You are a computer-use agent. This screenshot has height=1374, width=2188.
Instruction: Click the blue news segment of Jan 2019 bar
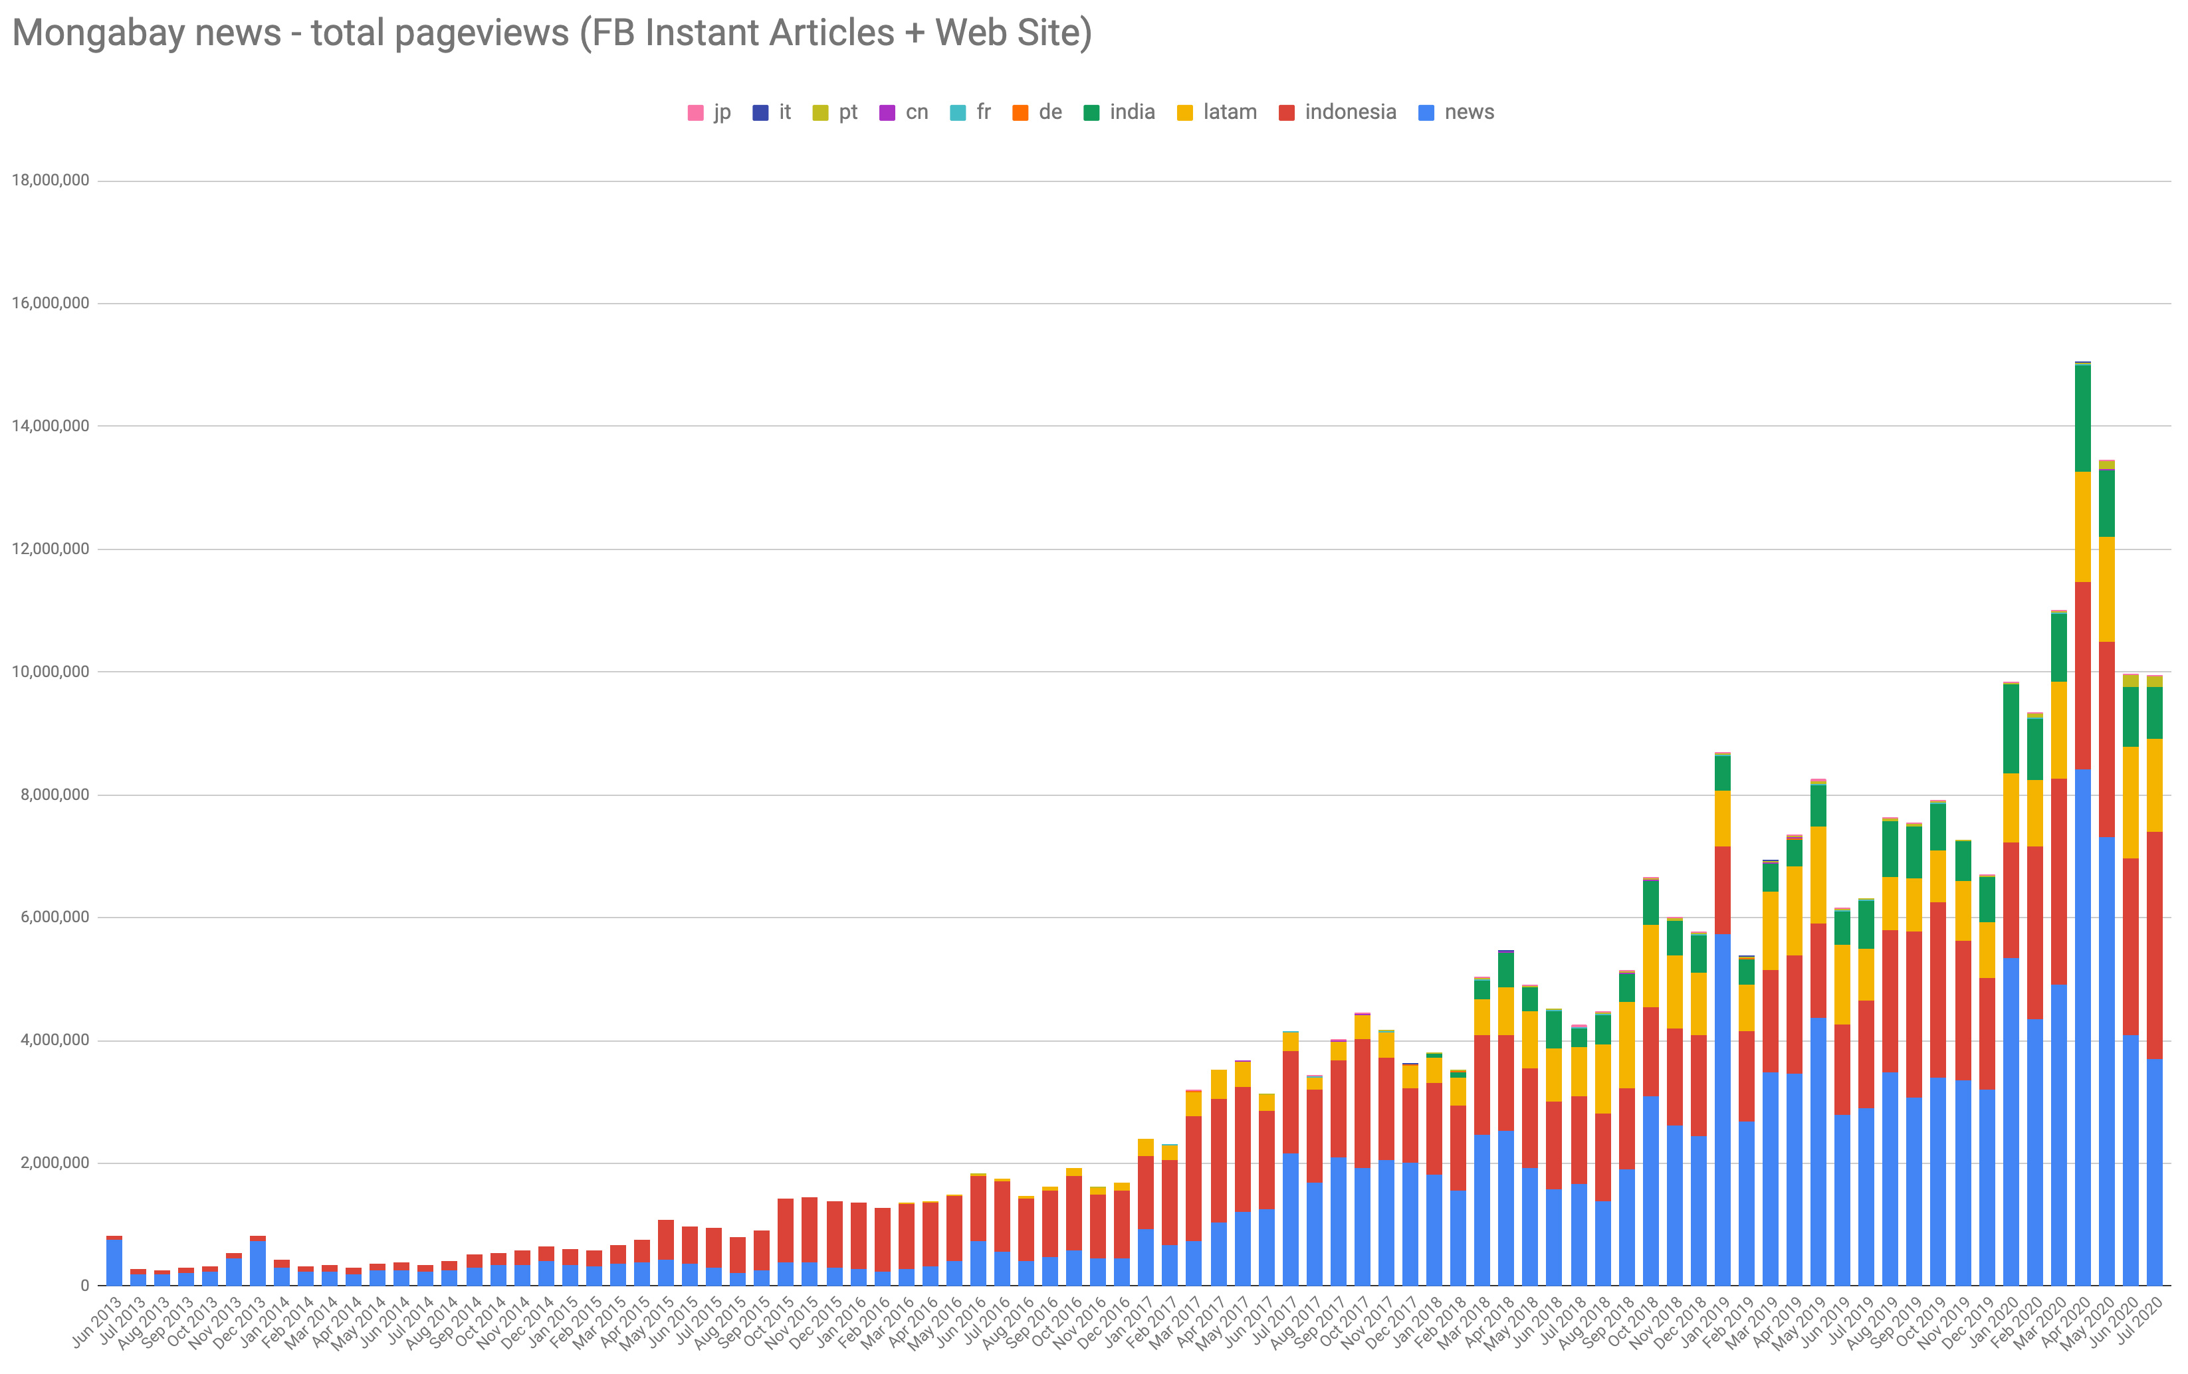click(x=1723, y=1110)
